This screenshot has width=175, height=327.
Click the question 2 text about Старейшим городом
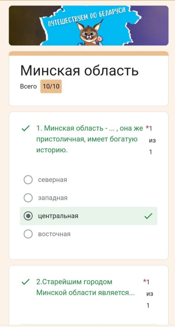pos(85,287)
